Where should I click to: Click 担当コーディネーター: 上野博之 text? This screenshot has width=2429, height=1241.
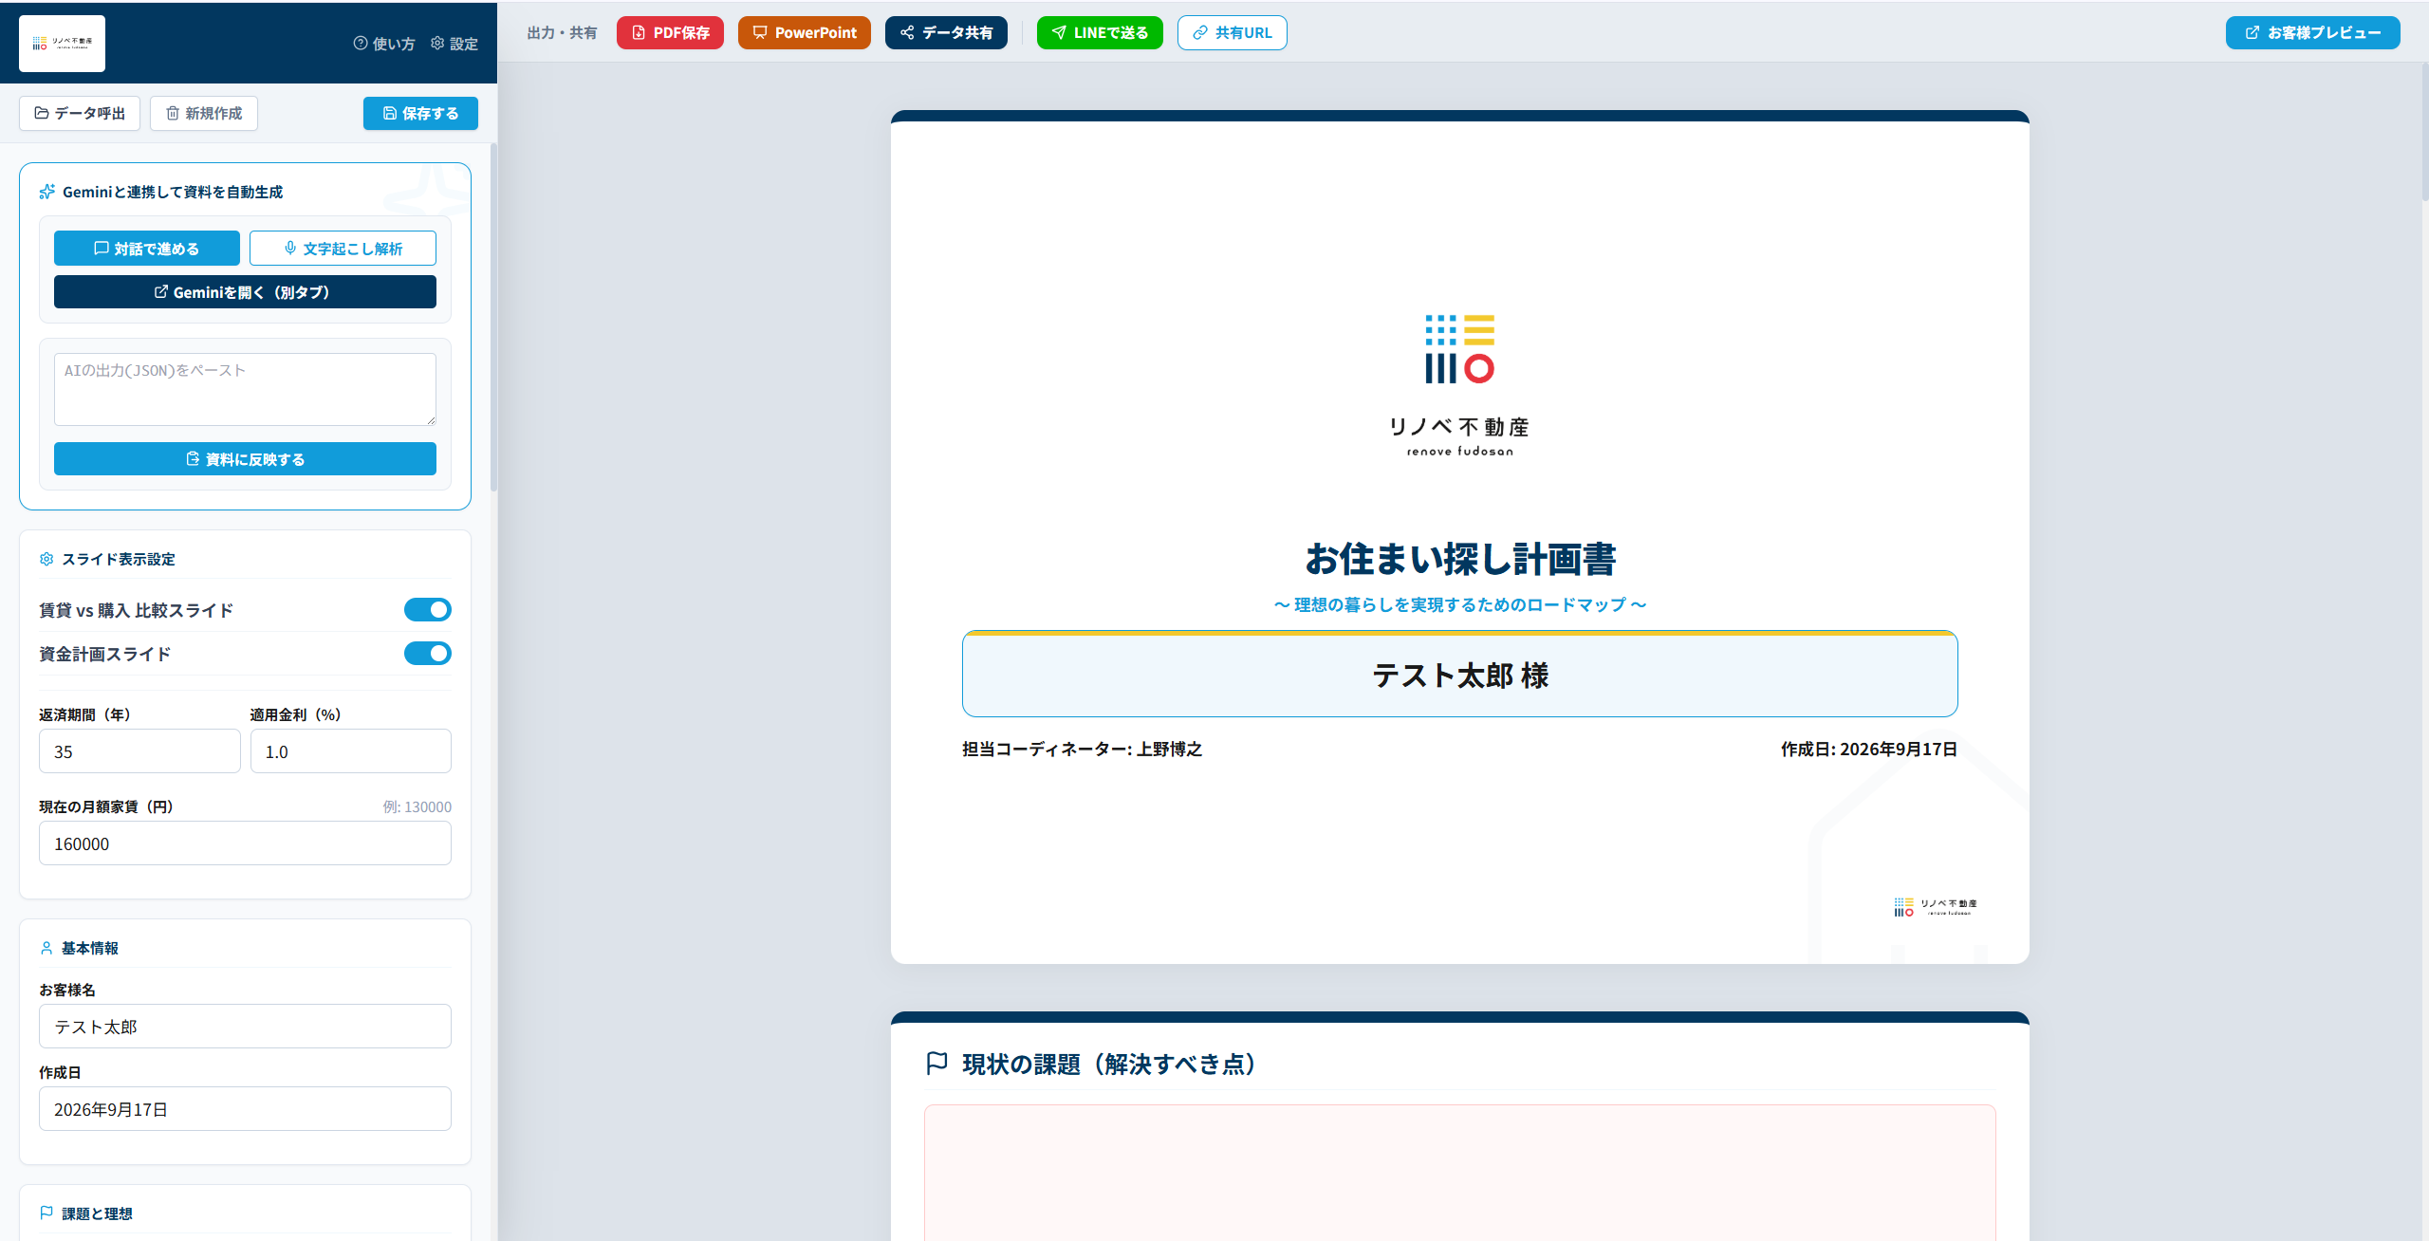1082,750
